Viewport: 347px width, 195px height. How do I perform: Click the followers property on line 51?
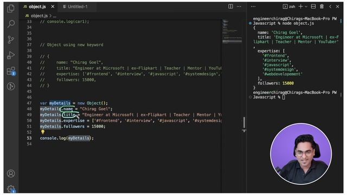coord(74,126)
